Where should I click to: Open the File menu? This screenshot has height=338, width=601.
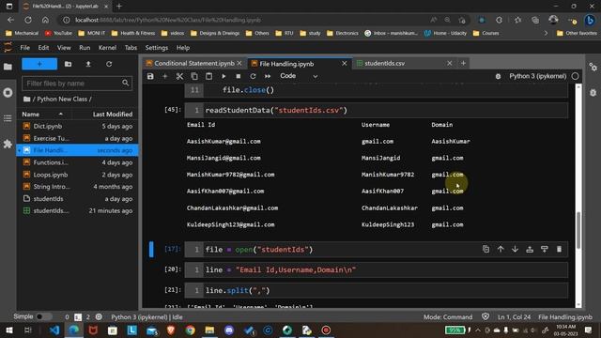click(x=25, y=48)
